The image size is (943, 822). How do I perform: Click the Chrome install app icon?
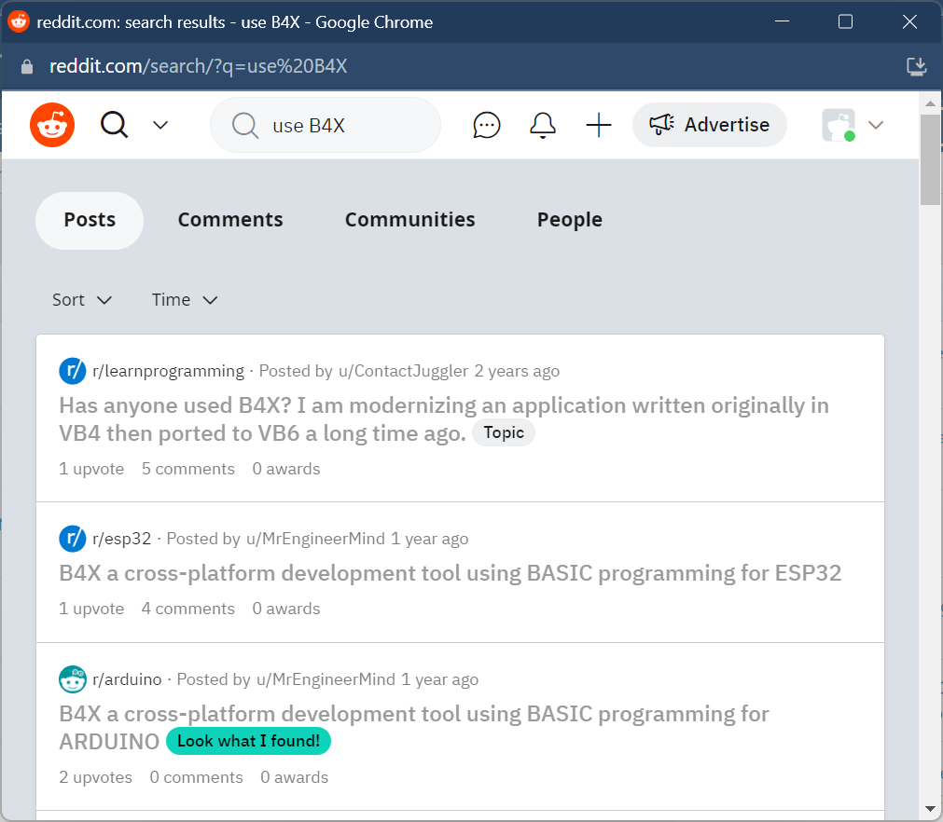[x=917, y=66]
